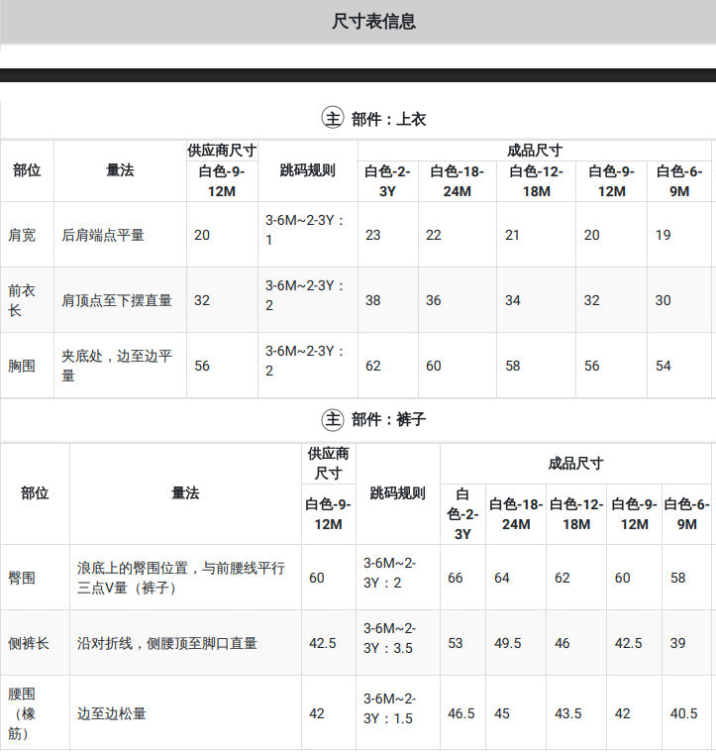Image resolution: width=716 pixels, height=754 pixels.
Task: Click the 成品尺寸 header in the 裤子 table
Action: (x=575, y=464)
